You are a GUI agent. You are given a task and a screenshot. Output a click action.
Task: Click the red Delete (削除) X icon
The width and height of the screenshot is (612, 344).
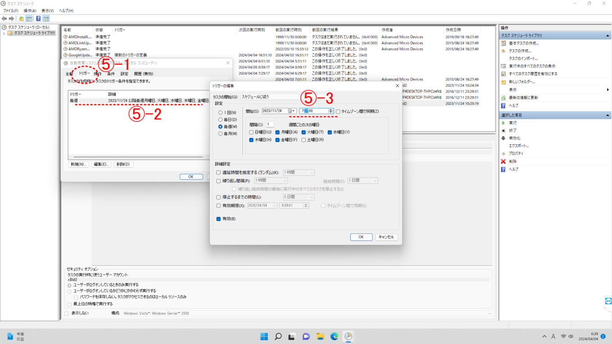click(x=504, y=161)
